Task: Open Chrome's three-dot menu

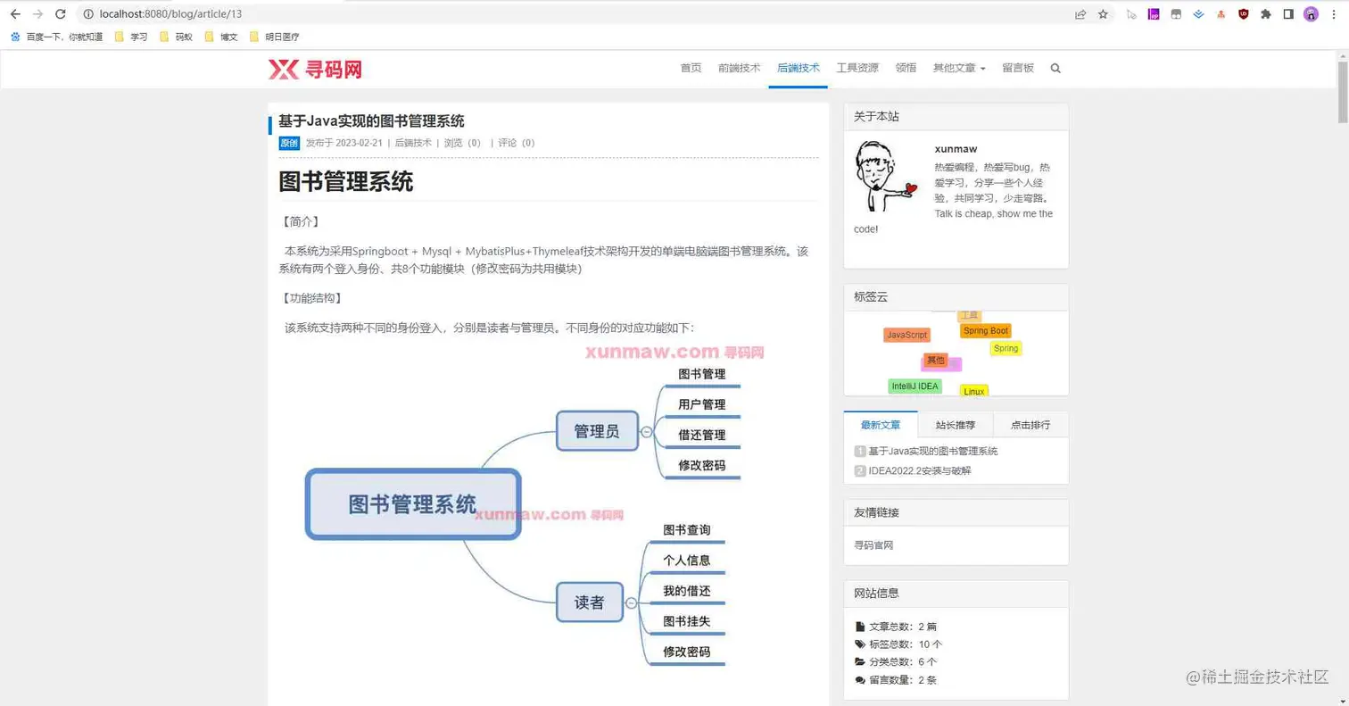Action: tap(1332, 14)
